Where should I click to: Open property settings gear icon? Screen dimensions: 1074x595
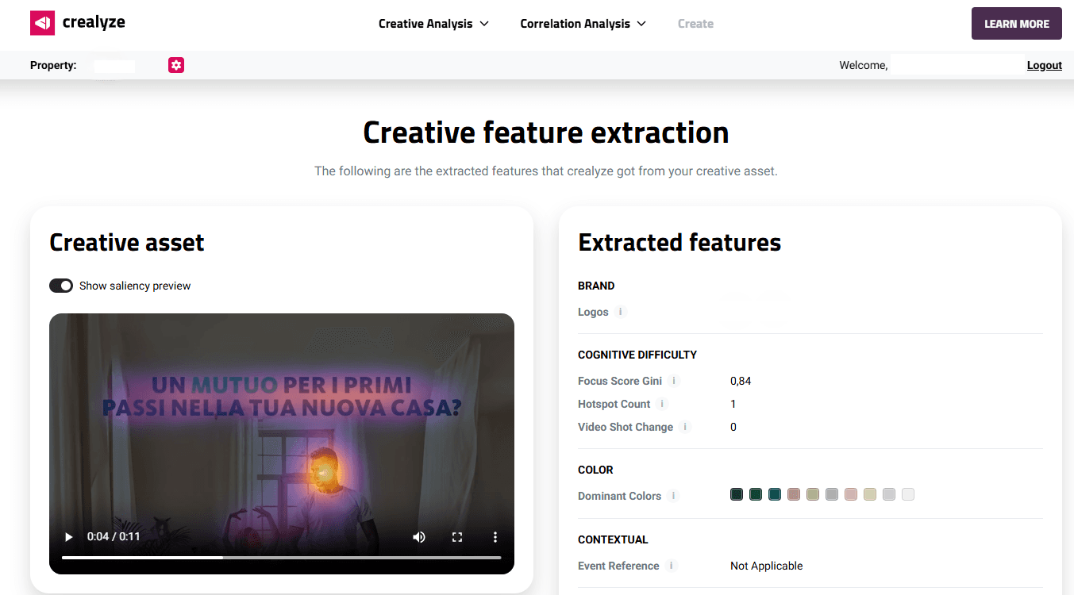coord(176,65)
